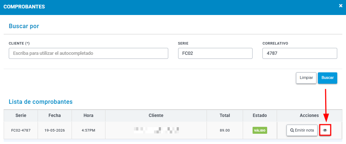
Task: Select the FC02-4787 serie cell
Action: pyautogui.click(x=21, y=130)
